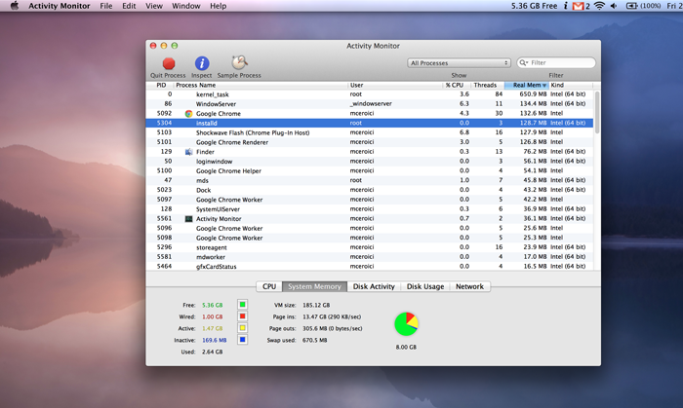
Task: Open the View menu
Action: tap(154, 6)
